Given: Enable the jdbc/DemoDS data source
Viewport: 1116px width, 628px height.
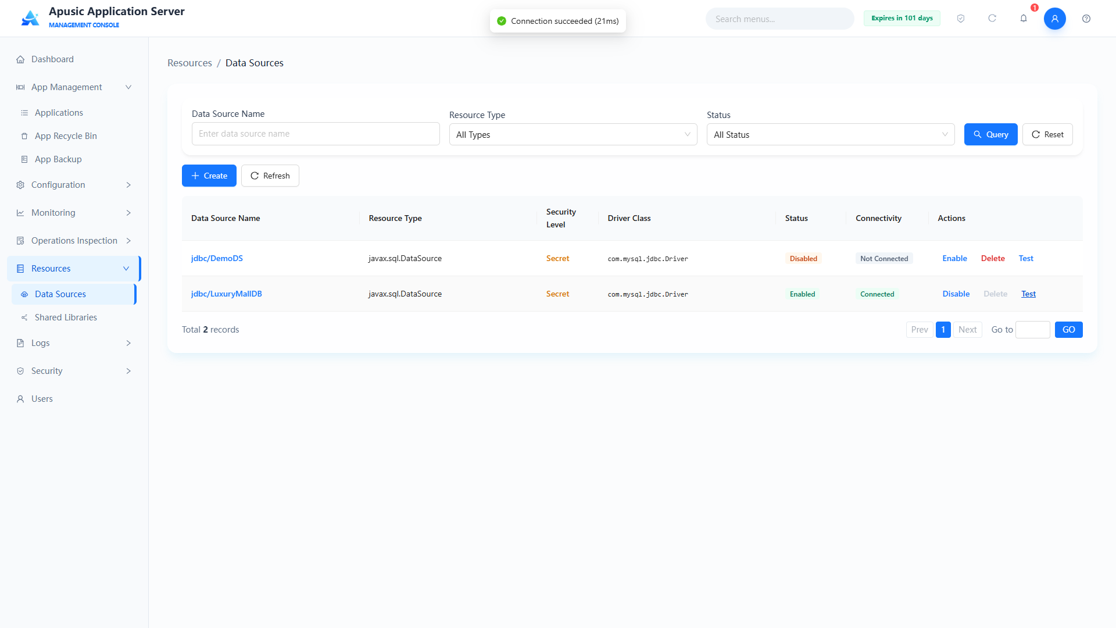Looking at the screenshot, I should [x=954, y=258].
